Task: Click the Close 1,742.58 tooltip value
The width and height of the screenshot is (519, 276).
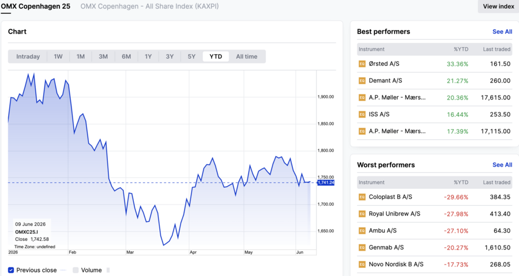Action: point(32,239)
